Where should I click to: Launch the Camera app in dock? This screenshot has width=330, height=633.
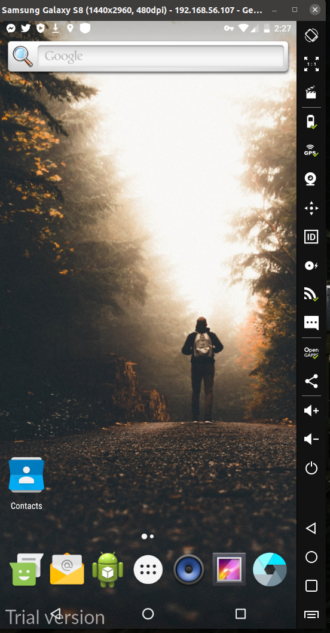270,570
